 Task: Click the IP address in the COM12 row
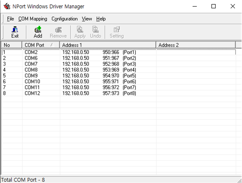[76, 93]
